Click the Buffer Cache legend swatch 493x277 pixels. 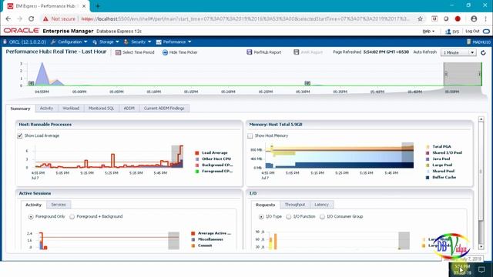428,178
